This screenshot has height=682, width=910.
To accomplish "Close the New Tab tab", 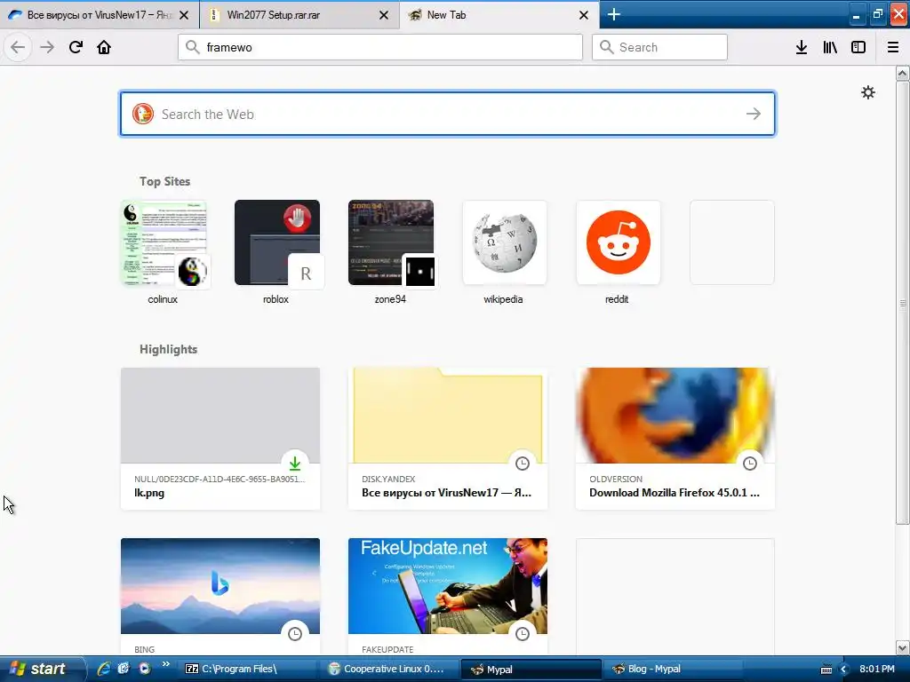I will [584, 15].
